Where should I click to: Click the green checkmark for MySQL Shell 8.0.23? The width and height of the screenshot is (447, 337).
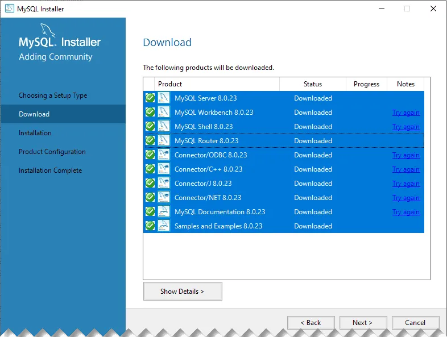pyautogui.click(x=150, y=127)
